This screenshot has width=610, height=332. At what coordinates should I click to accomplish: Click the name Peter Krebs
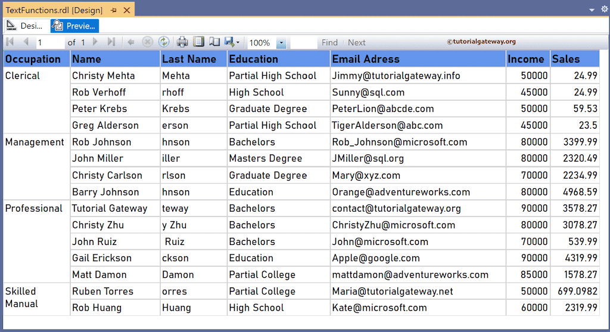tap(99, 108)
